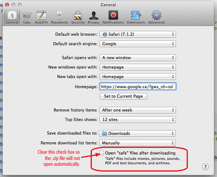Open the Notifications pane
Screen dimensions: 217x177
click(x=113, y=17)
